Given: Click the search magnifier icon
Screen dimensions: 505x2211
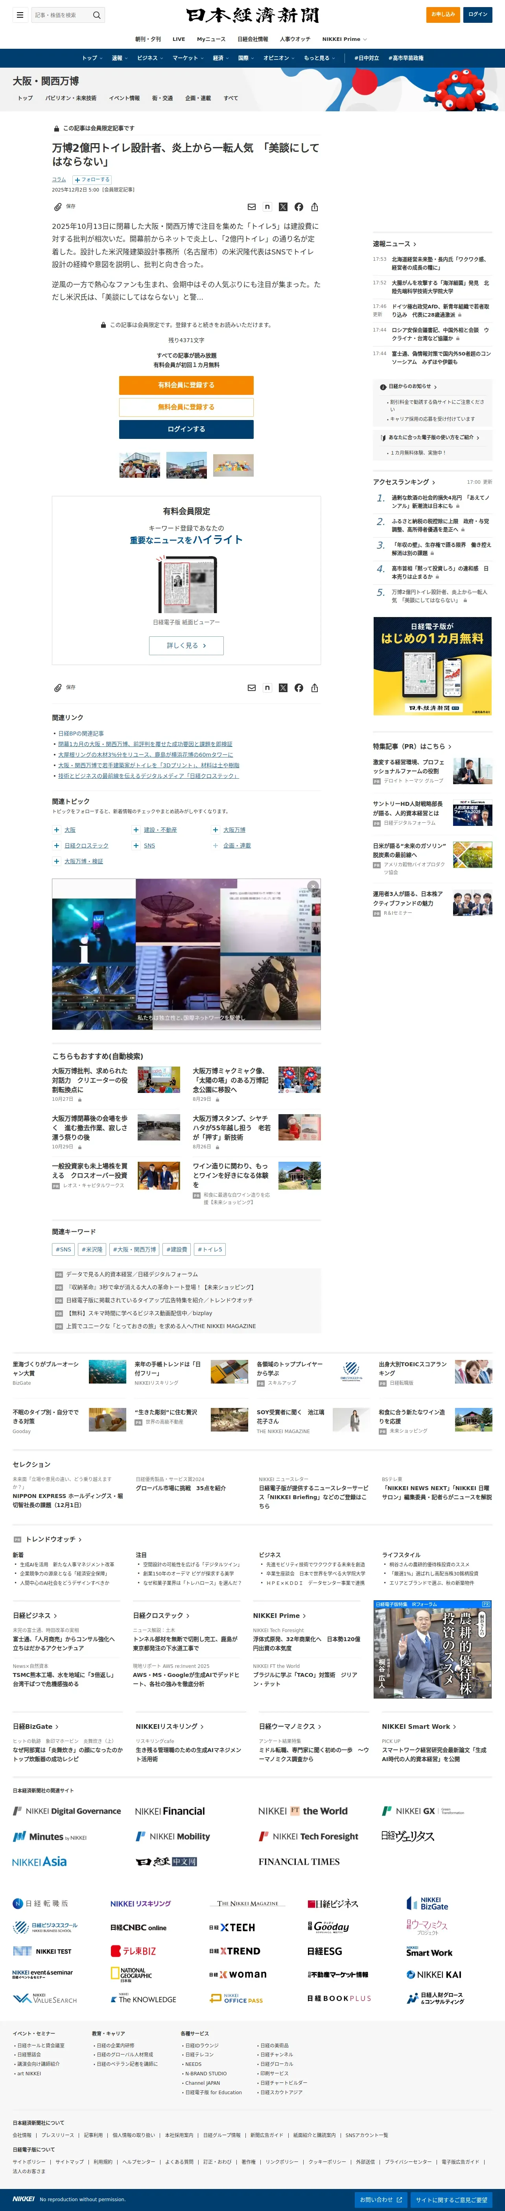Looking at the screenshot, I should (x=96, y=15).
